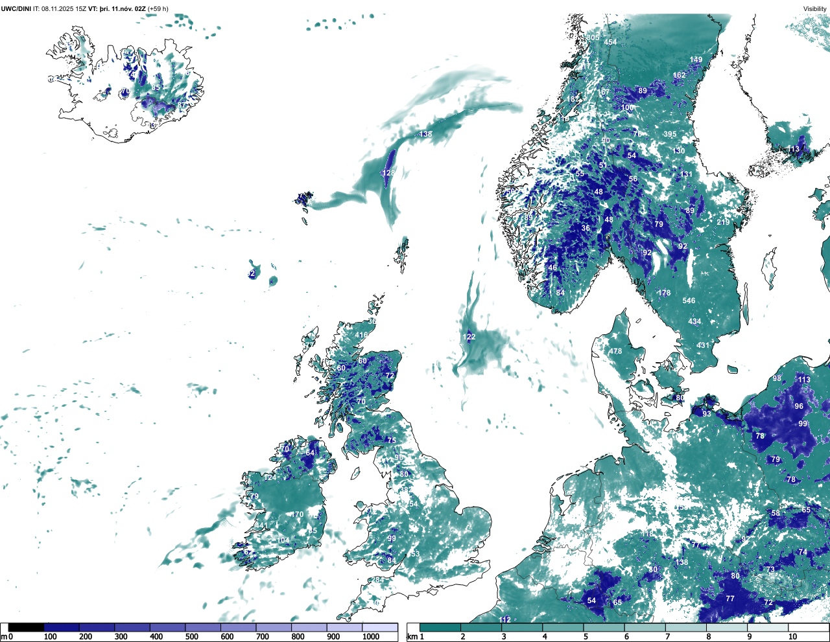Click the "58" visibility value

point(776,513)
